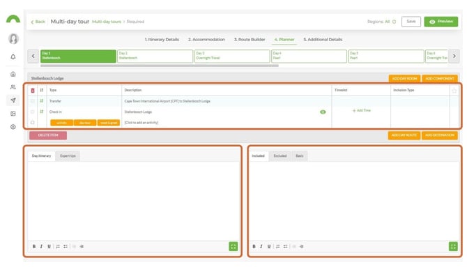Apply bold in Included editor
The image size is (467, 267).
point(254,247)
